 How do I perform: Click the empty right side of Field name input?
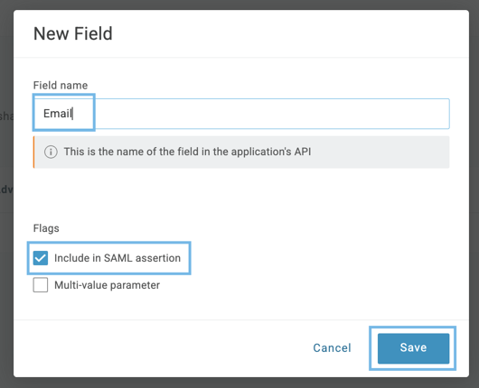coord(272,114)
